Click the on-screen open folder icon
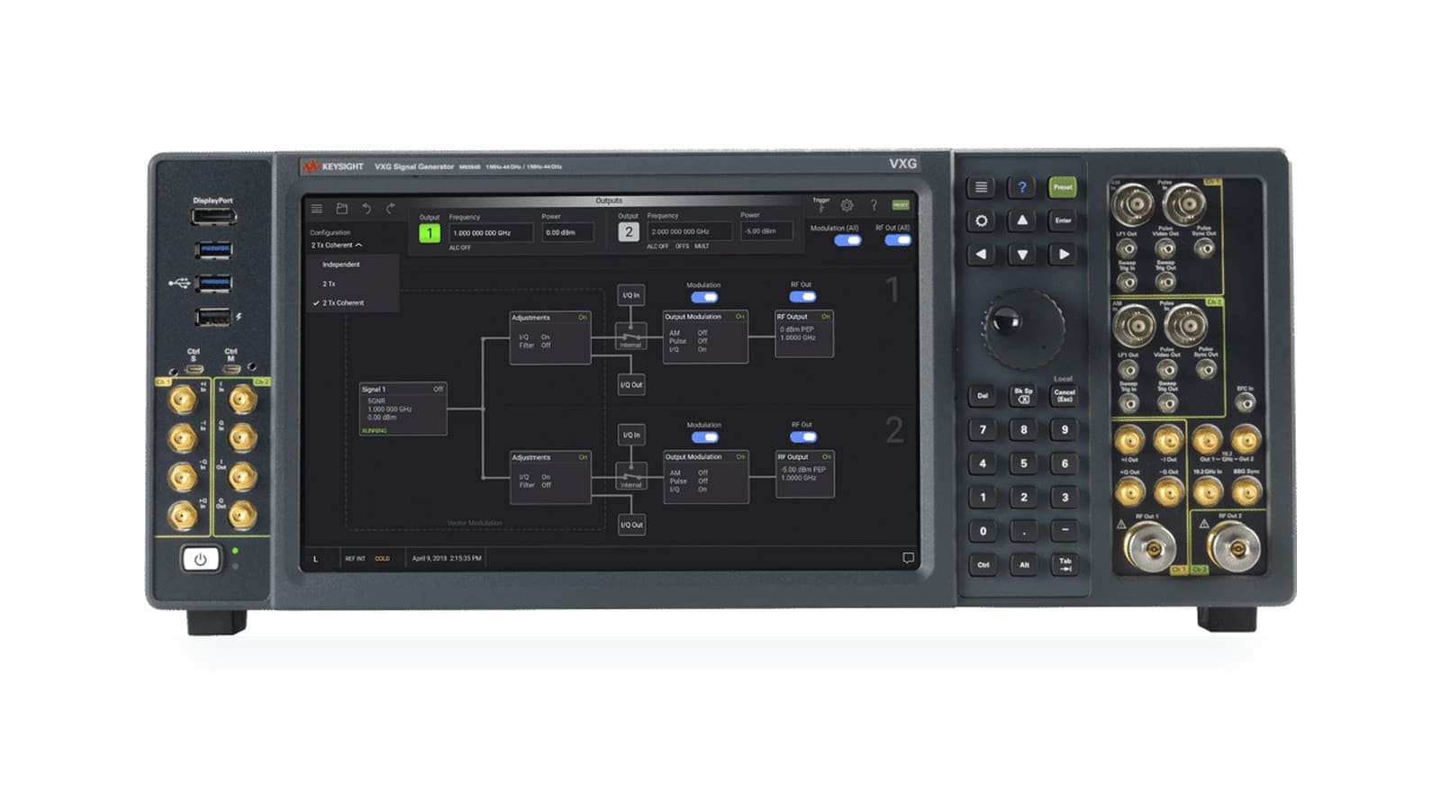Viewport: 1441px width, 810px height. click(341, 209)
